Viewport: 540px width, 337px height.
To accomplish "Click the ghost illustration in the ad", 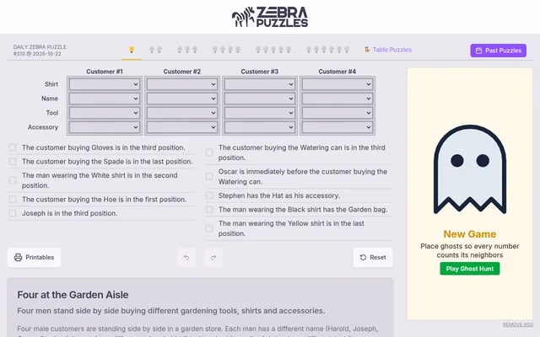I will click(470, 169).
